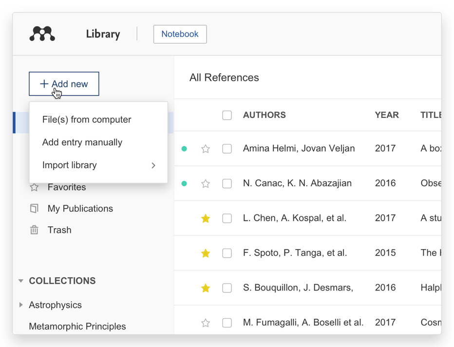Tick the select-all checkbox in header
The width and height of the screenshot is (454, 347).
(x=227, y=115)
